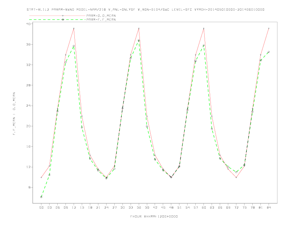Select red O_MEAN peak marker at hour 60
This screenshot has height=226, width=293.
pos(204,28)
